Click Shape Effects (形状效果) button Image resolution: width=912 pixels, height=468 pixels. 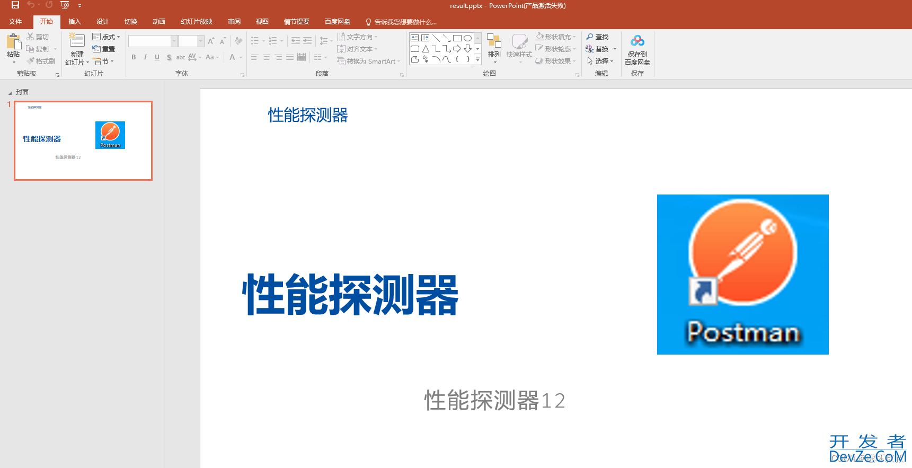(x=554, y=61)
